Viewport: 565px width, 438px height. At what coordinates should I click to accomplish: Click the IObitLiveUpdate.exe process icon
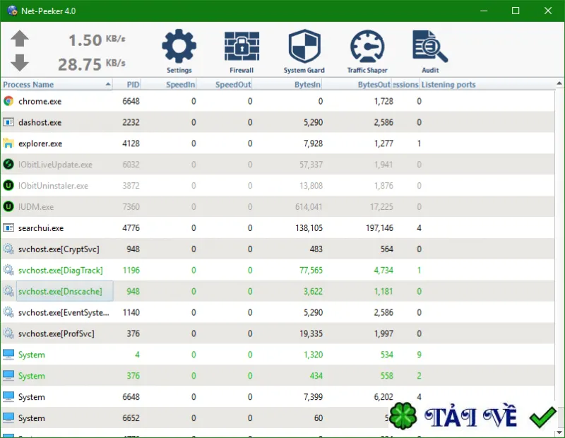point(8,165)
